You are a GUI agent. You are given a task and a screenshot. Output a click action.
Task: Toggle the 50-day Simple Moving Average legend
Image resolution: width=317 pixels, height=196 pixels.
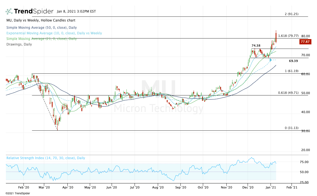pos(41,28)
